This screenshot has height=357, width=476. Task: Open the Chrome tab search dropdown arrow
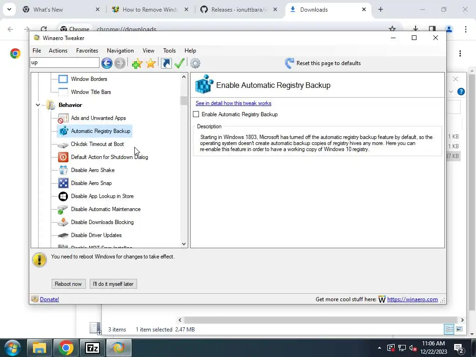[9, 9]
